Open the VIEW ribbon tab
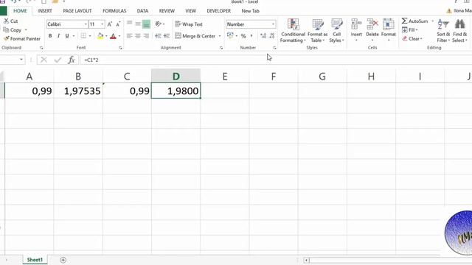472x265 pixels. (x=190, y=11)
